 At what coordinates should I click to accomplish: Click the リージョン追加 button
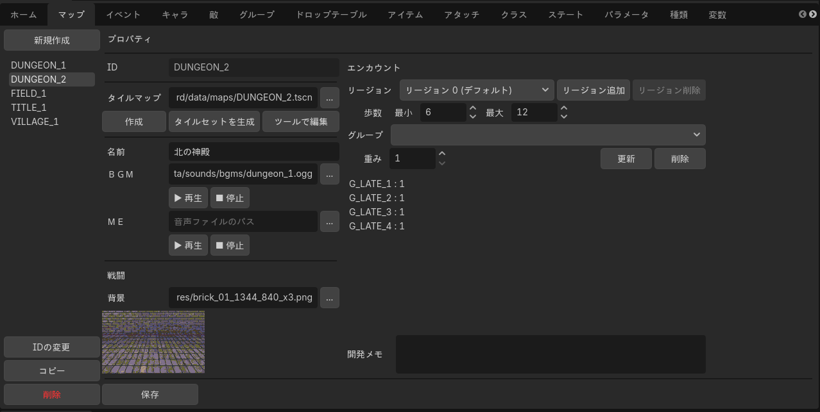coord(594,90)
